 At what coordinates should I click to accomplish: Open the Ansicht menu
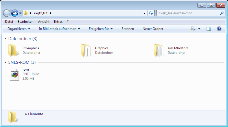[44, 22]
